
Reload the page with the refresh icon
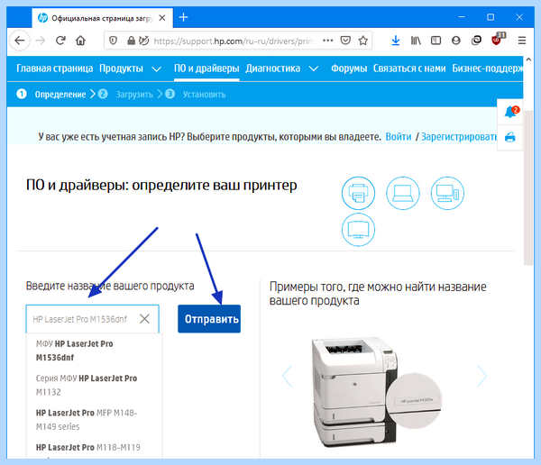[x=60, y=41]
